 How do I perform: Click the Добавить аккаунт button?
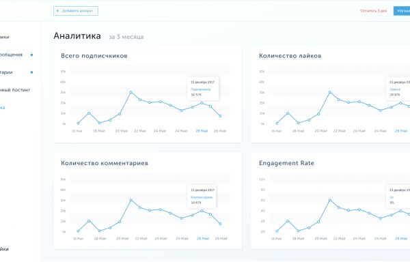(x=76, y=11)
